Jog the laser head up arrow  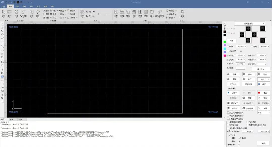pos(248,29)
